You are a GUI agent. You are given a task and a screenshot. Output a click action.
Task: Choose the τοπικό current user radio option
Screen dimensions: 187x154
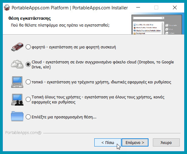pos(28,82)
